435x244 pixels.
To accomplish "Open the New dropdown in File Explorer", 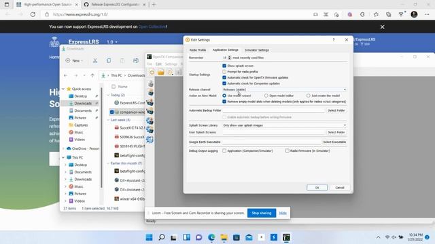I will [x=74, y=60].
